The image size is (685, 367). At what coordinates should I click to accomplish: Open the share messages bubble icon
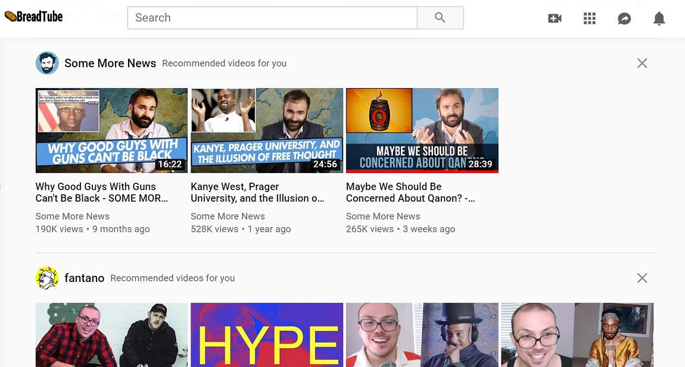coord(624,18)
